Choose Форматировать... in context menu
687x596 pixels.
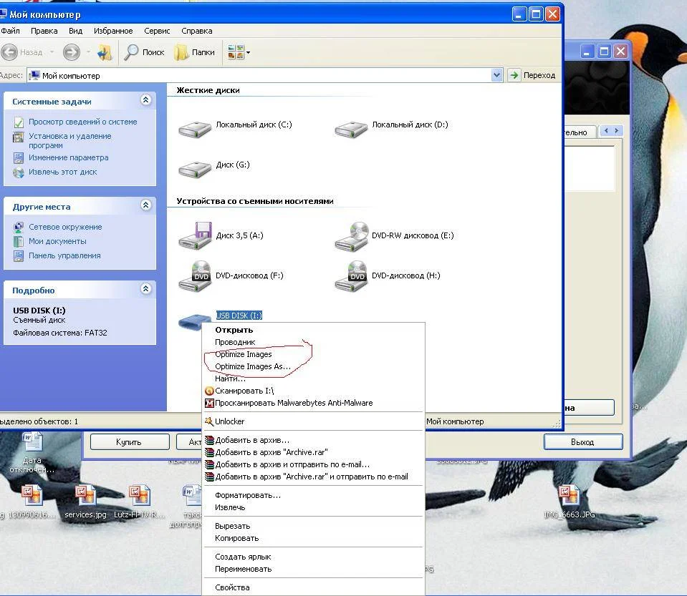point(314,495)
